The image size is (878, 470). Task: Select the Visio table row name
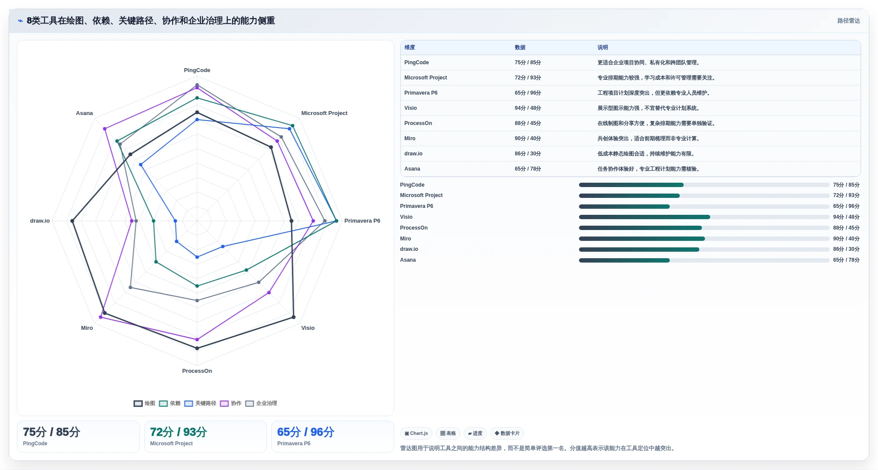pyautogui.click(x=410, y=108)
